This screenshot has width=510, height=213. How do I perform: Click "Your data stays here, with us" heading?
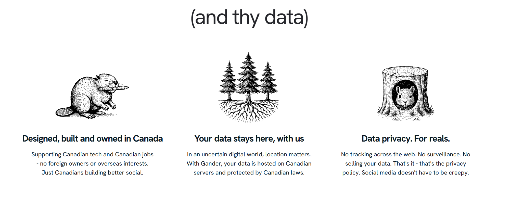[x=249, y=139]
